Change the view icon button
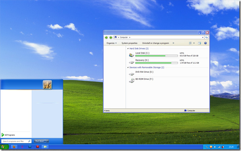Viewport: 241px width, 151px height. [190, 43]
